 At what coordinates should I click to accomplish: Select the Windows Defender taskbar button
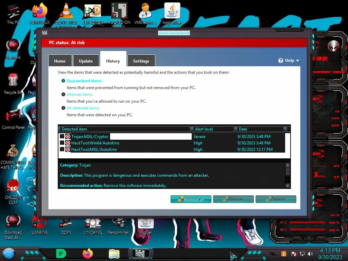[140, 254]
